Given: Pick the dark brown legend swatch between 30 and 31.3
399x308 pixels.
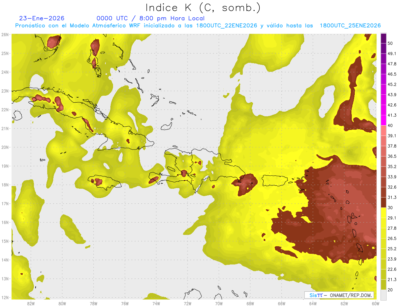Looking at the screenshot, I should point(384,203).
